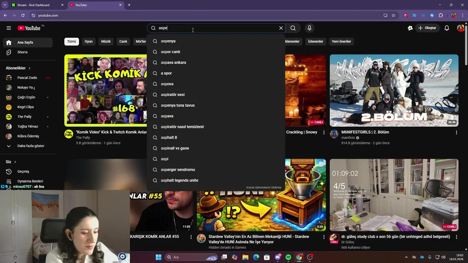
Task: Select the İzlenenler filter chip
Action: (316, 42)
